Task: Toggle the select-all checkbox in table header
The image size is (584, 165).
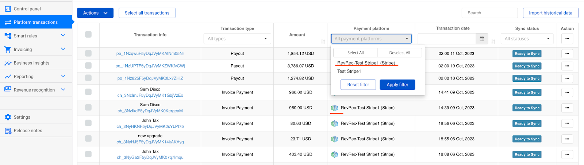Action: coord(88,34)
